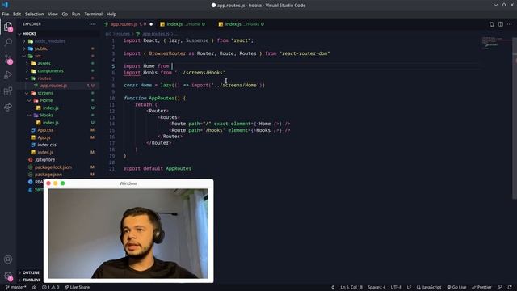
Task: Open .gitignore in the explorer
Action: tap(57, 160)
